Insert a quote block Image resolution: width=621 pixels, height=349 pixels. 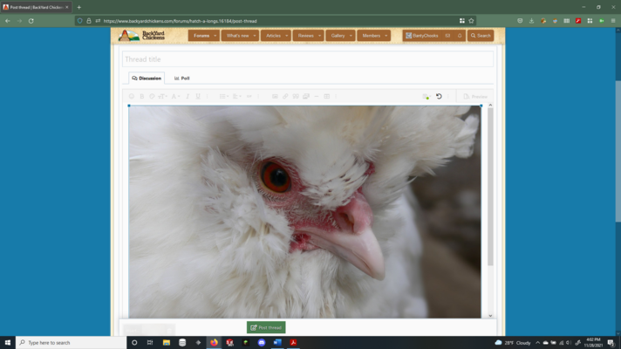(296, 96)
